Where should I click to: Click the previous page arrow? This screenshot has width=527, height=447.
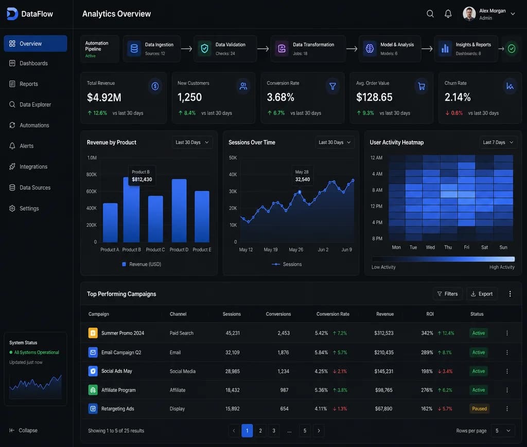point(234,431)
